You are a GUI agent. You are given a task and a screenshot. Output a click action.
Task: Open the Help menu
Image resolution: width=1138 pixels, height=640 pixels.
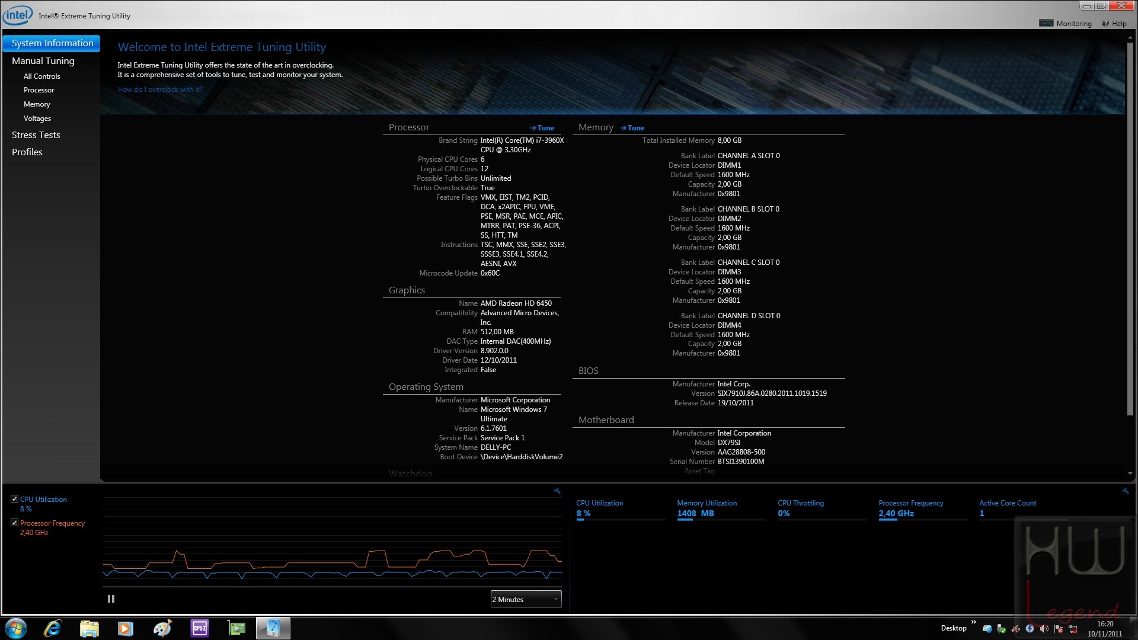pyautogui.click(x=1114, y=24)
